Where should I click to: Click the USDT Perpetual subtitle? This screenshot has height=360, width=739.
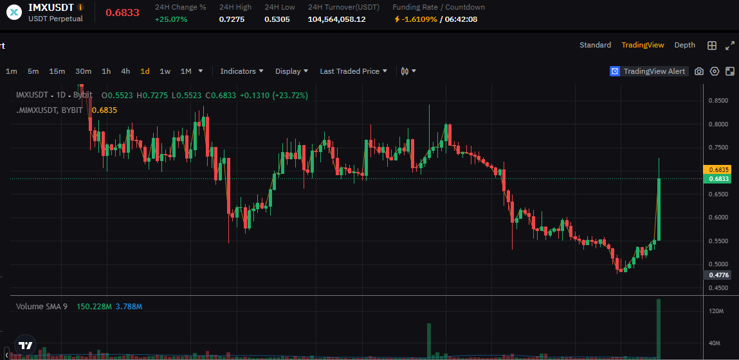[55, 19]
